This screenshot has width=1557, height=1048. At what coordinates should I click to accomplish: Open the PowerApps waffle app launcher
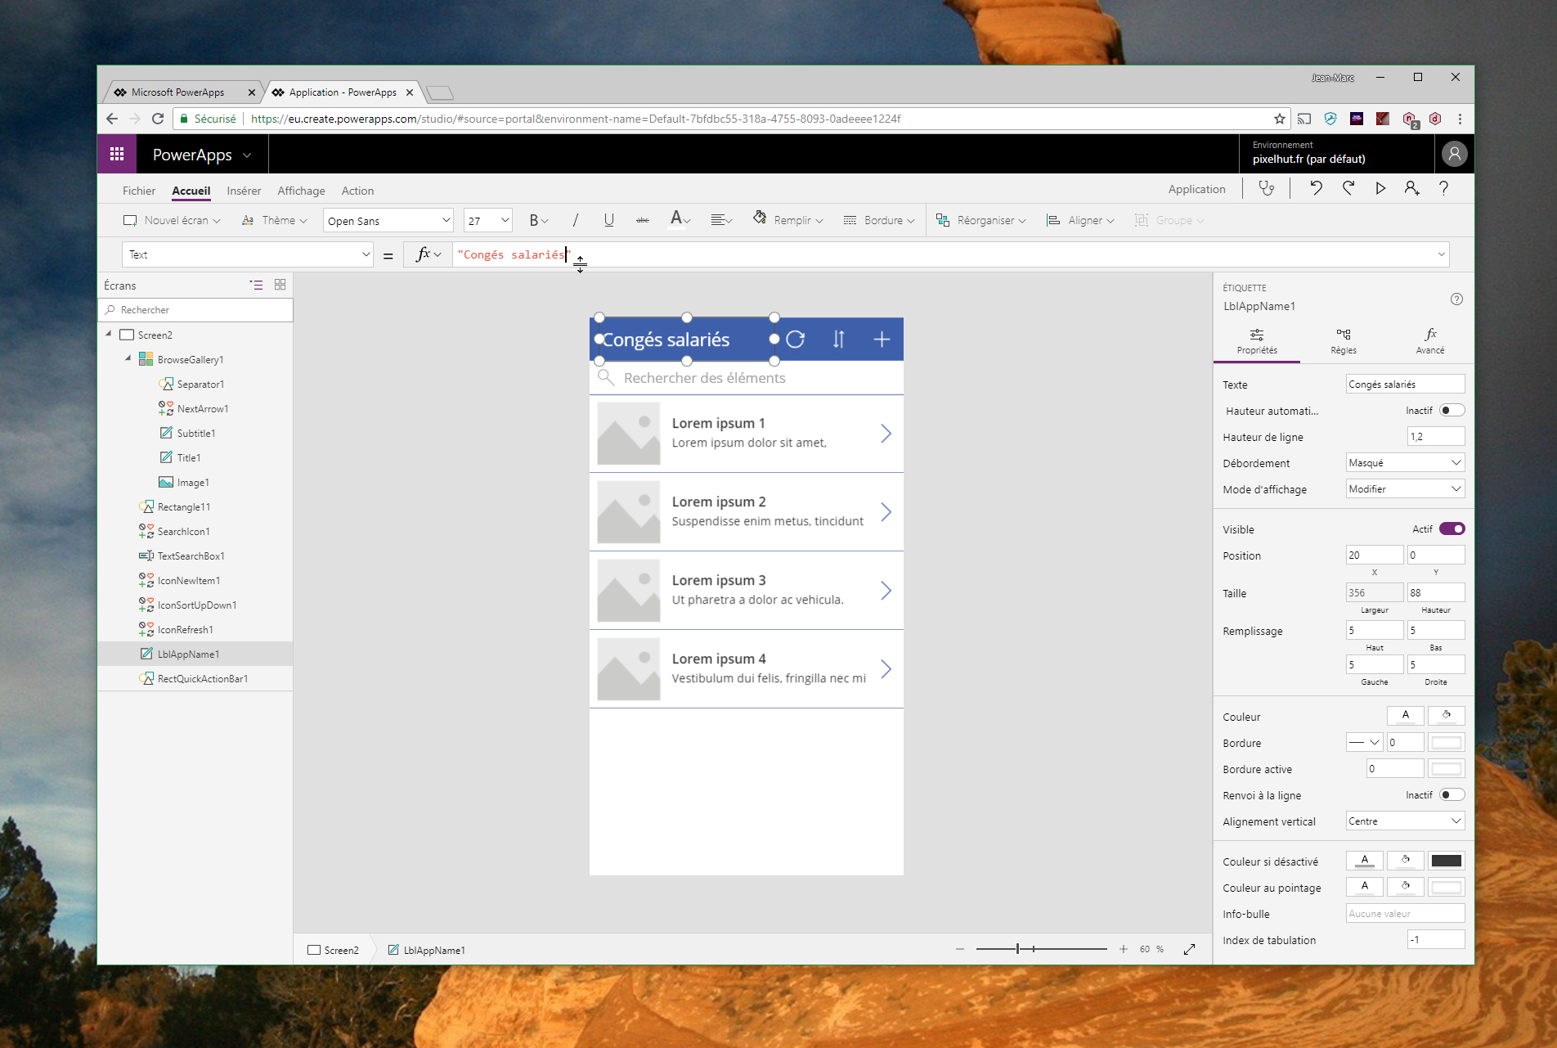point(117,154)
